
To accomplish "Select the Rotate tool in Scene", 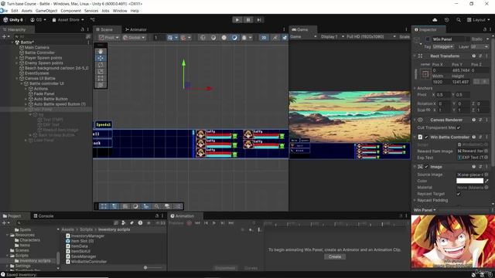I will coord(101,65).
